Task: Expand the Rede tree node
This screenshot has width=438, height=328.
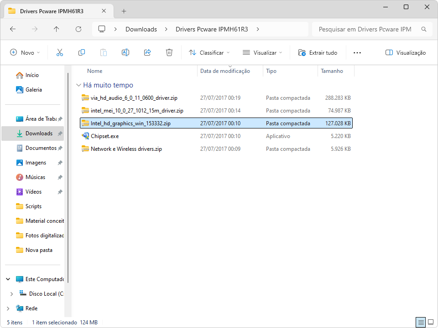Action: tap(8, 308)
